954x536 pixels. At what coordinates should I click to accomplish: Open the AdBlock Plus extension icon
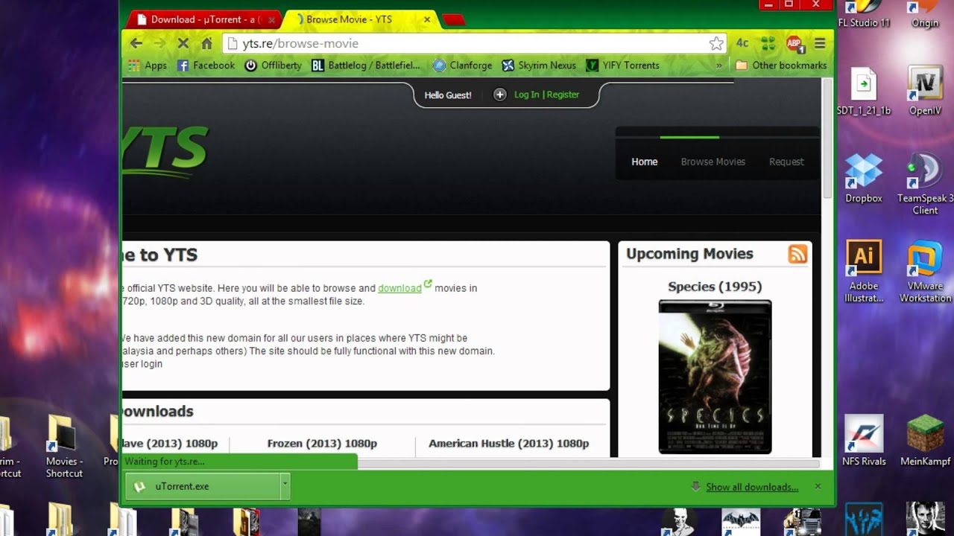click(x=794, y=43)
